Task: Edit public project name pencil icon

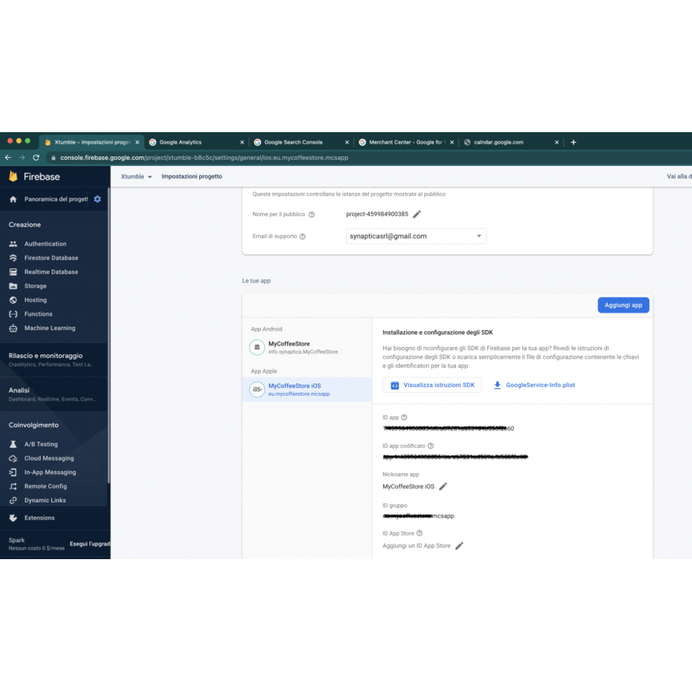Action: pos(417,215)
